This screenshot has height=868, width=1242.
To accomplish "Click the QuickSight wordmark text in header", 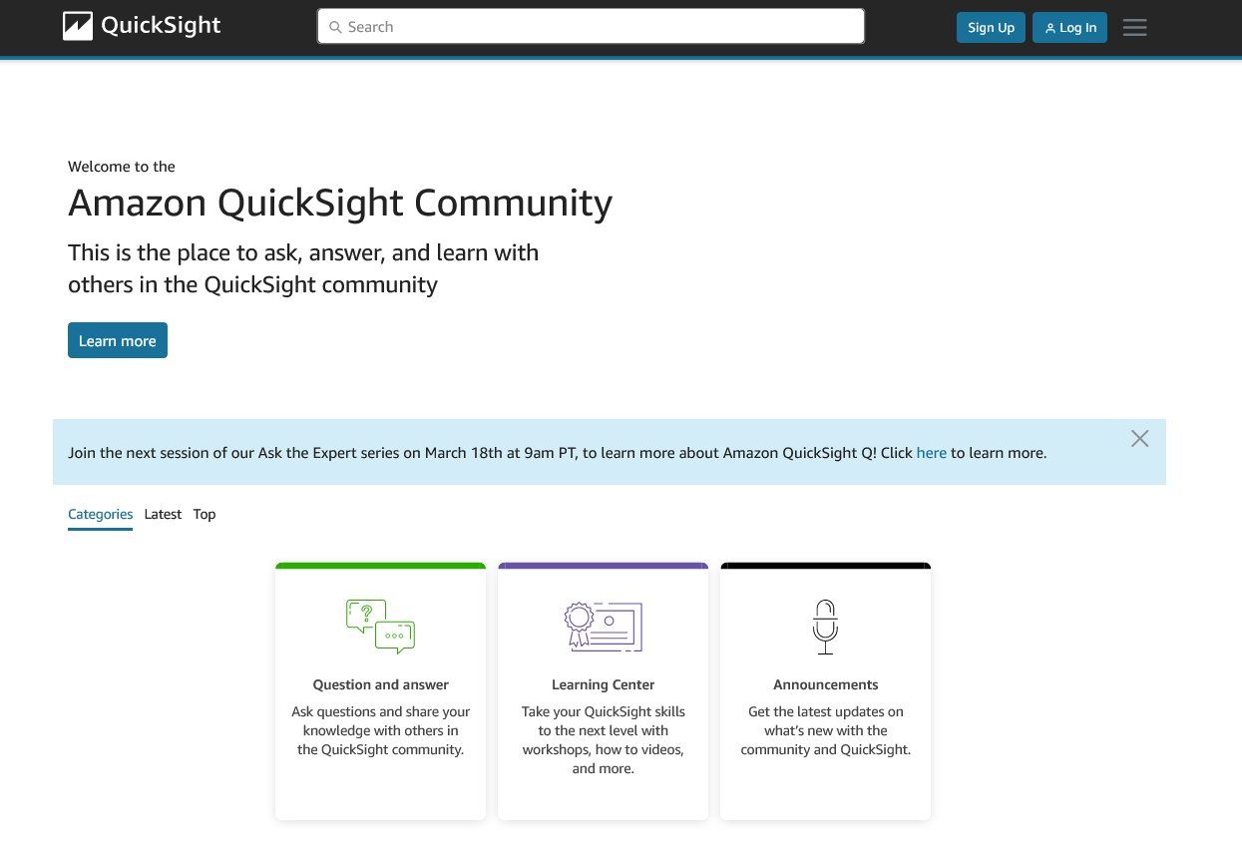I will [x=161, y=27].
